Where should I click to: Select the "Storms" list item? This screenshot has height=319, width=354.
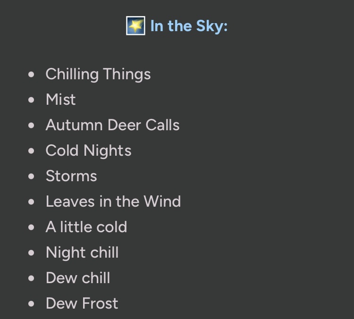tap(71, 176)
